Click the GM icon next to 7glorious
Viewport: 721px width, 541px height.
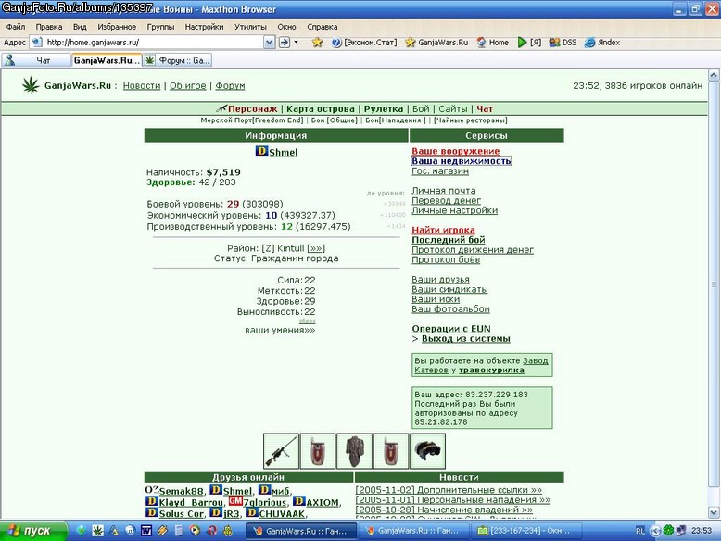coord(235,501)
